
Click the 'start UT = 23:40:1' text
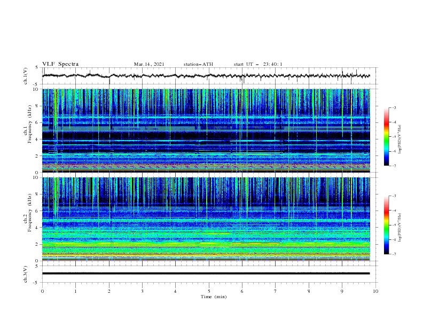(258, 64)
